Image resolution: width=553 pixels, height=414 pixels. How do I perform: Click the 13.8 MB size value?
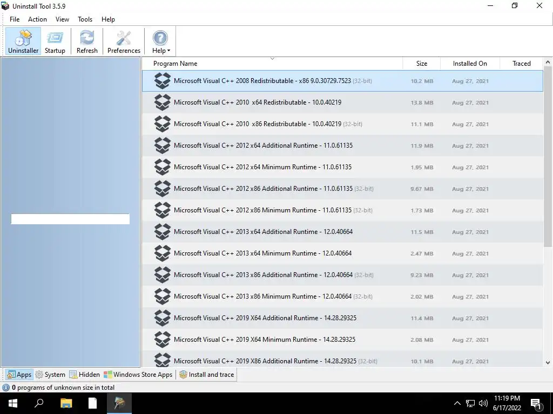[x=422, y=103]
